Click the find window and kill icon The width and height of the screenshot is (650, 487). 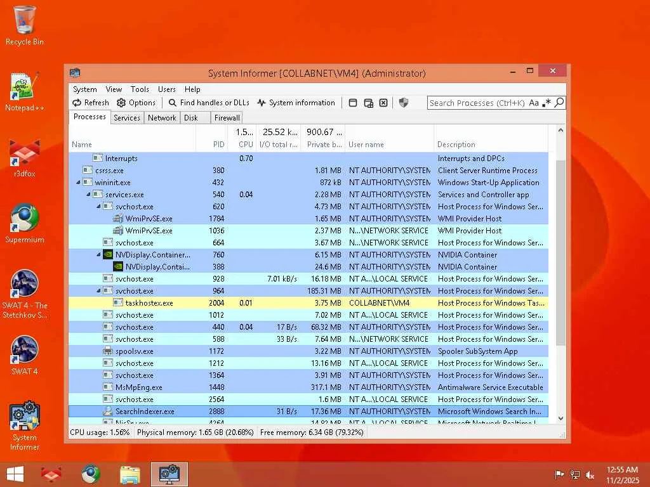383,103
